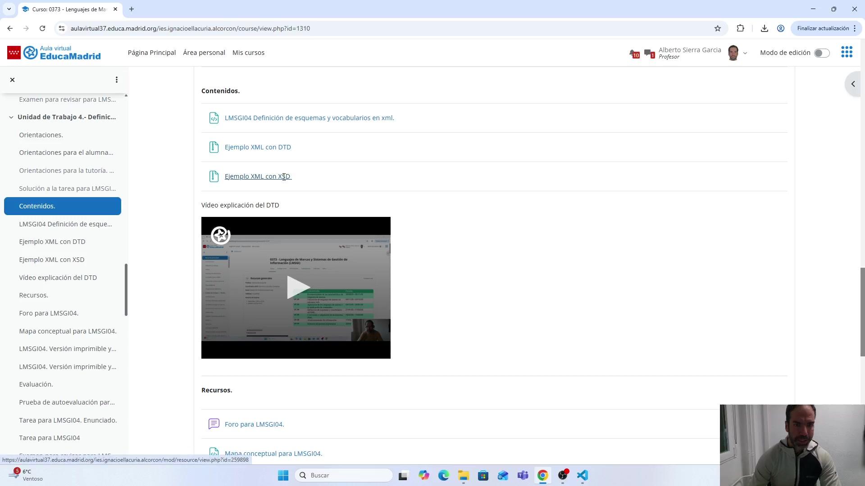Image resolution: width=865 pixels, height=486 pixels.
Task: Open LMSGI04 Definición de esquemas link
Action: click(x=309, y=118)
